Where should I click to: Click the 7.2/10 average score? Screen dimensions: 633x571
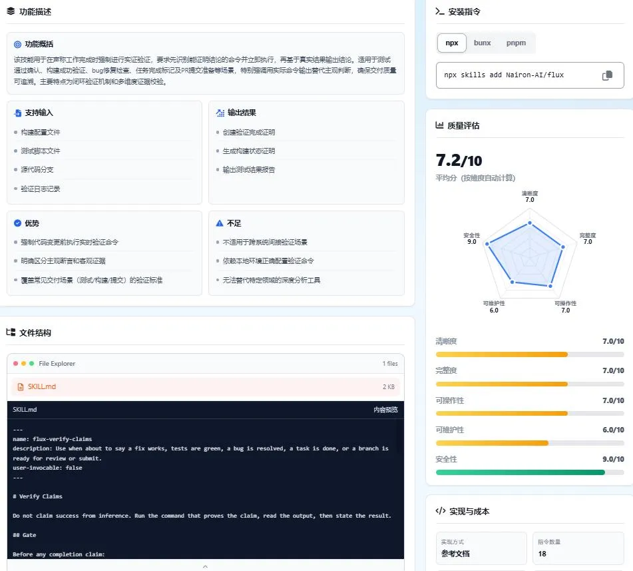click(459, 161)
